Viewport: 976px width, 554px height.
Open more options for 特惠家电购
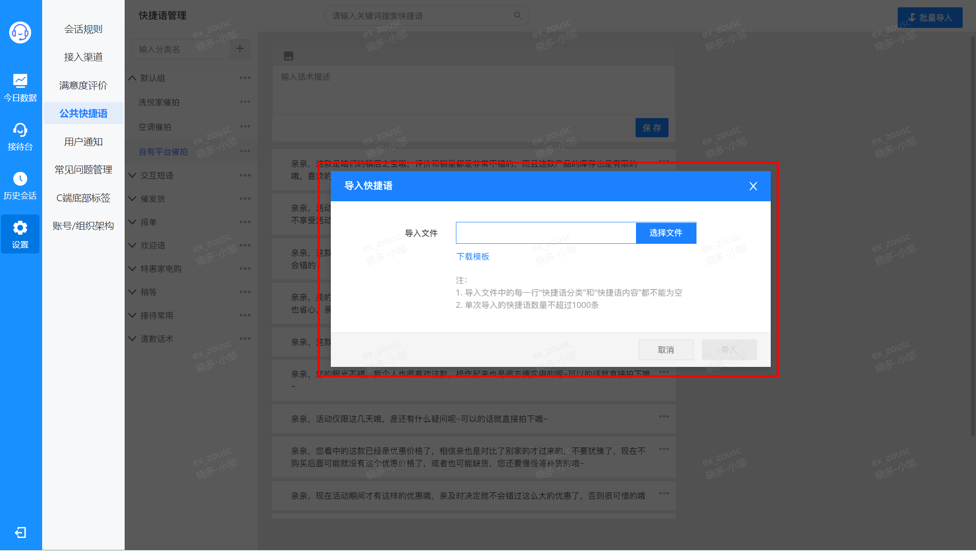[245, 269]
